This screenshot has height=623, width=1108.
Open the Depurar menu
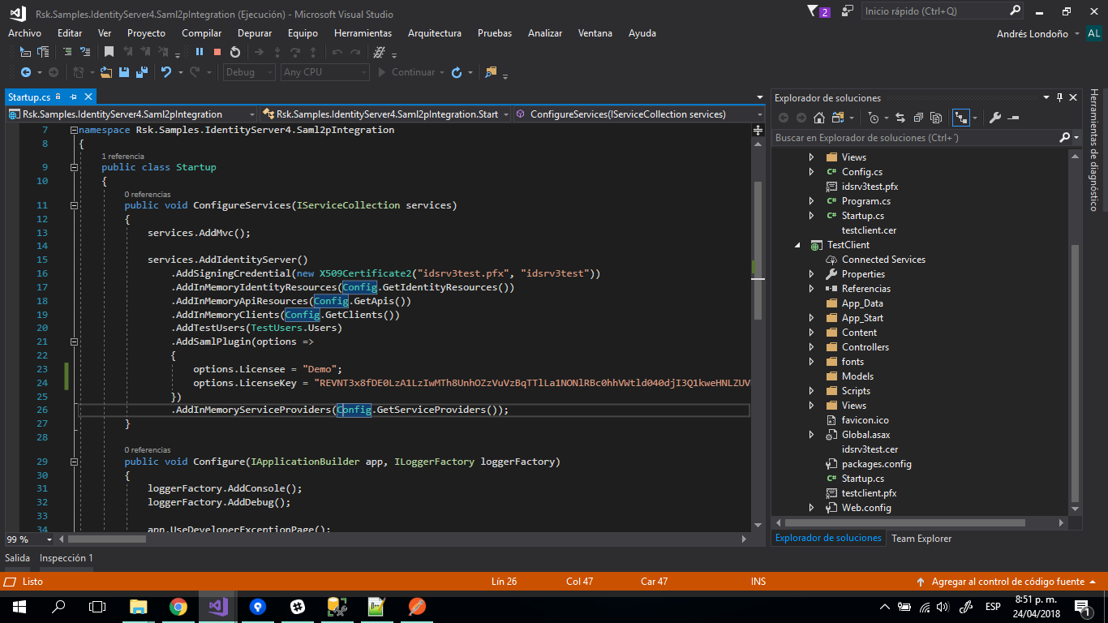coord(254,33)
